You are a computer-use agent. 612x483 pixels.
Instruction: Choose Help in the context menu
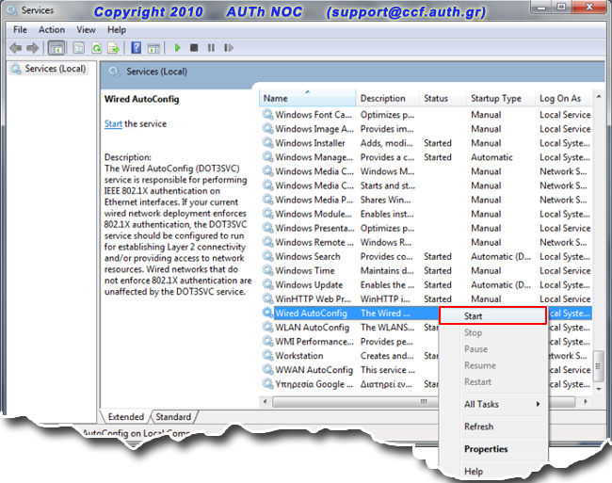click(x=493, y=472)
